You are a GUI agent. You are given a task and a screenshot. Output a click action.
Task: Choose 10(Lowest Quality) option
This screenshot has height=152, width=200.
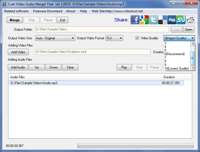[177, 68]
